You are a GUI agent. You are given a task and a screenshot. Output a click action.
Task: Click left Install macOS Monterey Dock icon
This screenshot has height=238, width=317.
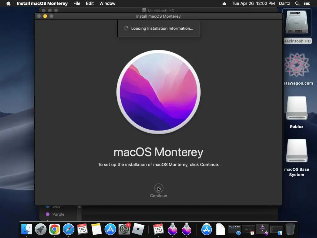(172, 229)
